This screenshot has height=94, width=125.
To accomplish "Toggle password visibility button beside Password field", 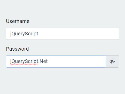I will [x=112, y=61].
